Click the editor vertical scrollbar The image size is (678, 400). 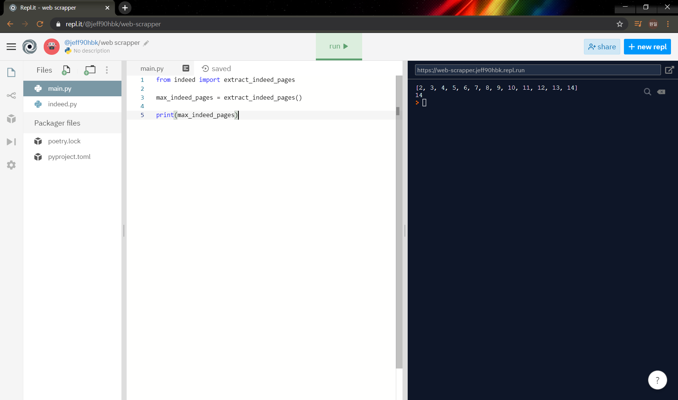coord(399,222)
